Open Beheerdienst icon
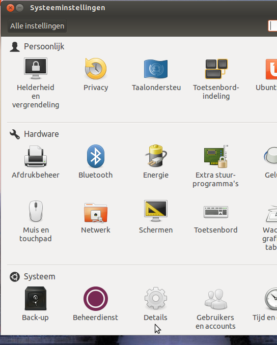 (96, 299)
